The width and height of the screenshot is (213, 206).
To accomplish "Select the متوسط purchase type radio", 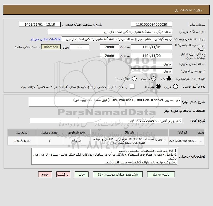I will (x=159, y=87).
